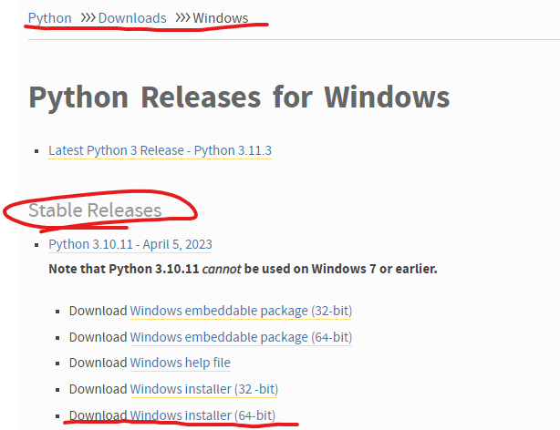Download Windows installer (64-bit)
560x430 pixels.
[202, 415]
